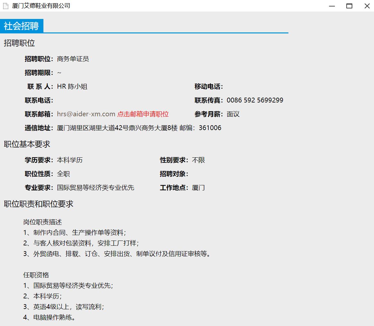Click the 岗位职责描述 subheading

click(x=42, y=222)
